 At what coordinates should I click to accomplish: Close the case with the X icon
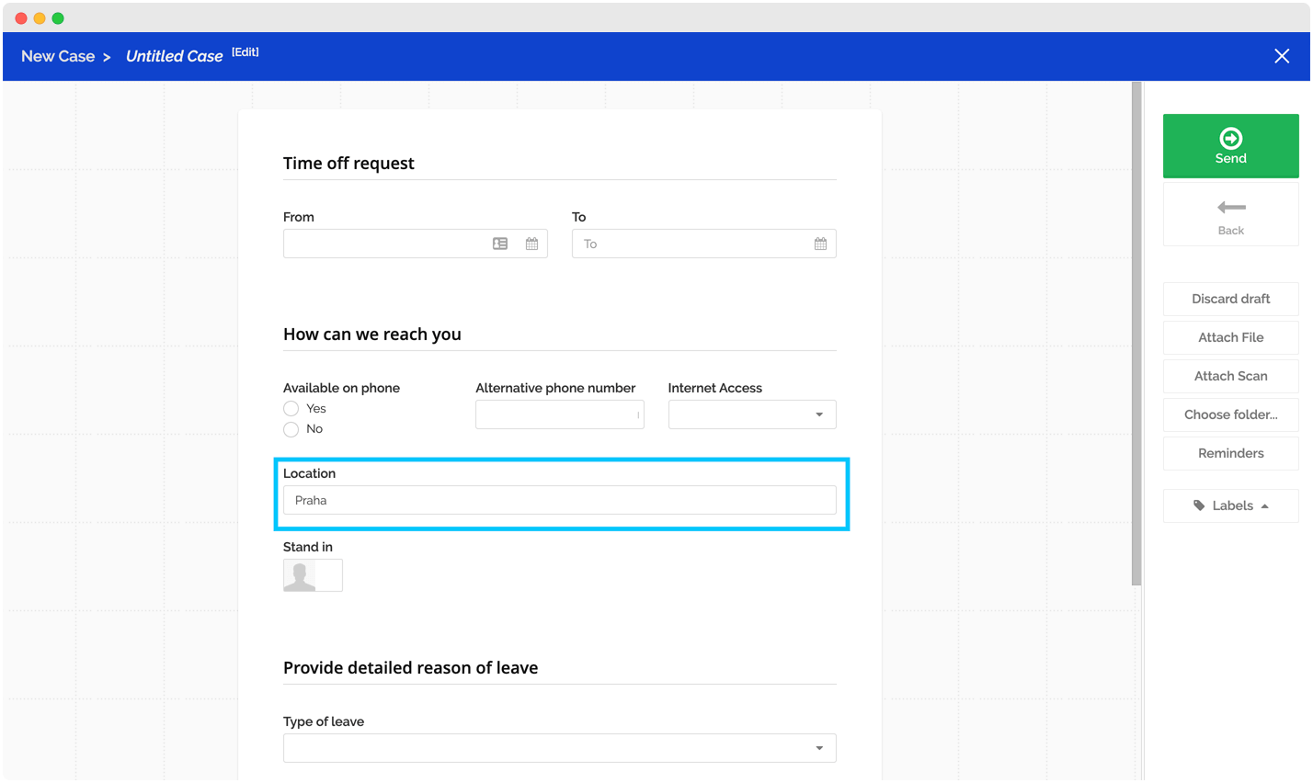coord(1282,56)
